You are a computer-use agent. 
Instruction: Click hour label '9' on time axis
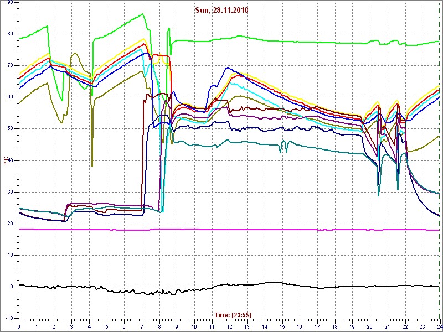pyautogui.click(x=177, y=328)
